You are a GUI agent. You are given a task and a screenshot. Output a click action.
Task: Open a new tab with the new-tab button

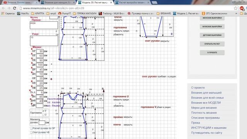coord(154,3)
